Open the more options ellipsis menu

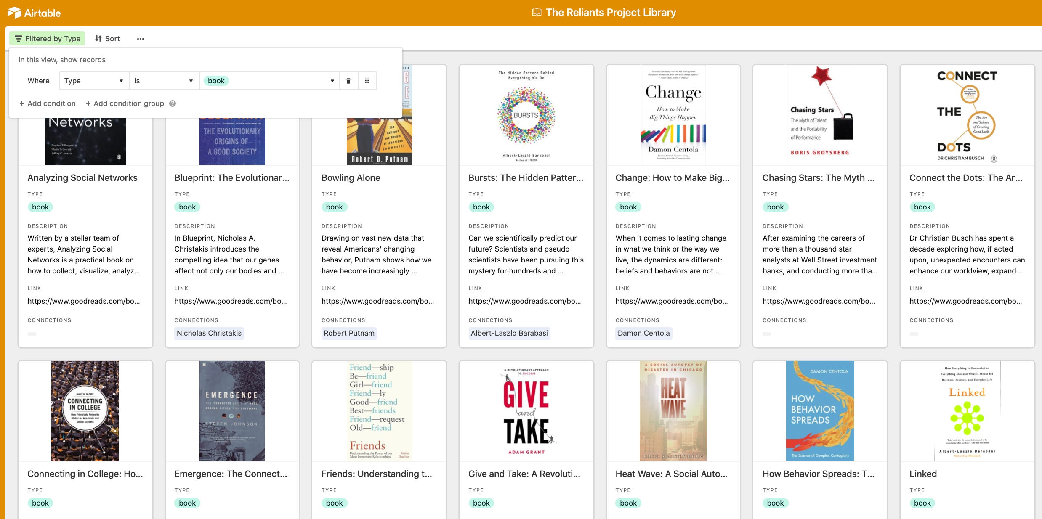[x=141, y=39]
